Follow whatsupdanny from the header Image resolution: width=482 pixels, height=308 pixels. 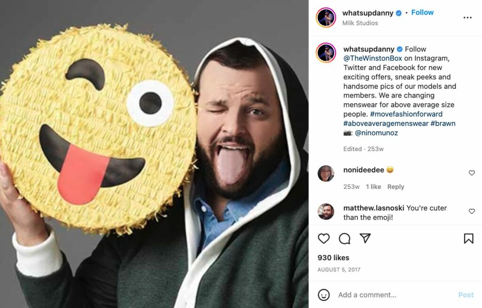[422, 13]
